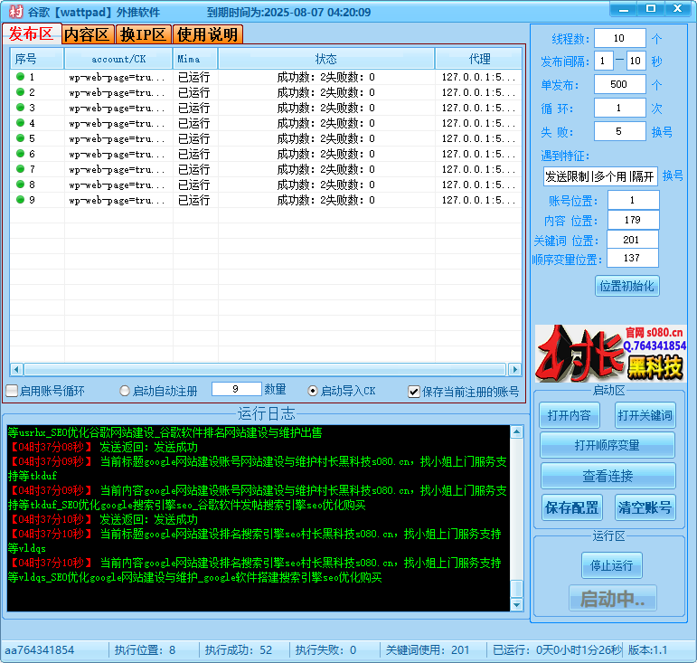The width and height of the screenshot is (697, 663).
Task: Click the 关键词位置 input field
Action: [x=632, y=240]
